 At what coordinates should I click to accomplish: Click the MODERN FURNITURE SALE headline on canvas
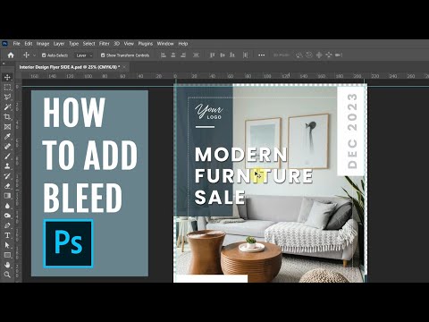[254, 176]
